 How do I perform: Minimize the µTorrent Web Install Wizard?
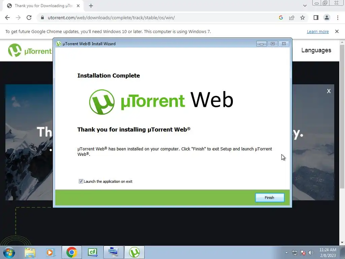(261, 44)
